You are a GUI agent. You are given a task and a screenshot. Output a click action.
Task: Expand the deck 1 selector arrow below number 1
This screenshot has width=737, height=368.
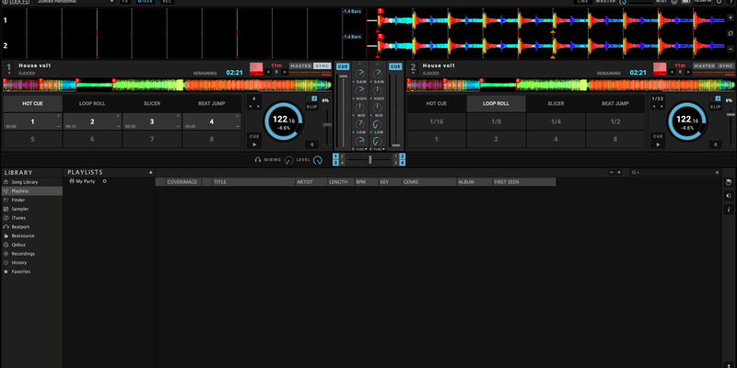point(8,75)
